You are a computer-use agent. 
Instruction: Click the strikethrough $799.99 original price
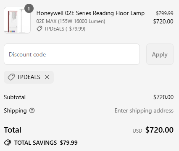(x=165, y=13)
